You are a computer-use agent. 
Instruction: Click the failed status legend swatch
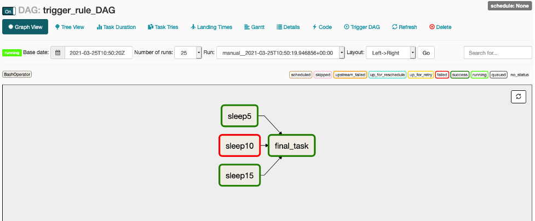pos(442,74)
